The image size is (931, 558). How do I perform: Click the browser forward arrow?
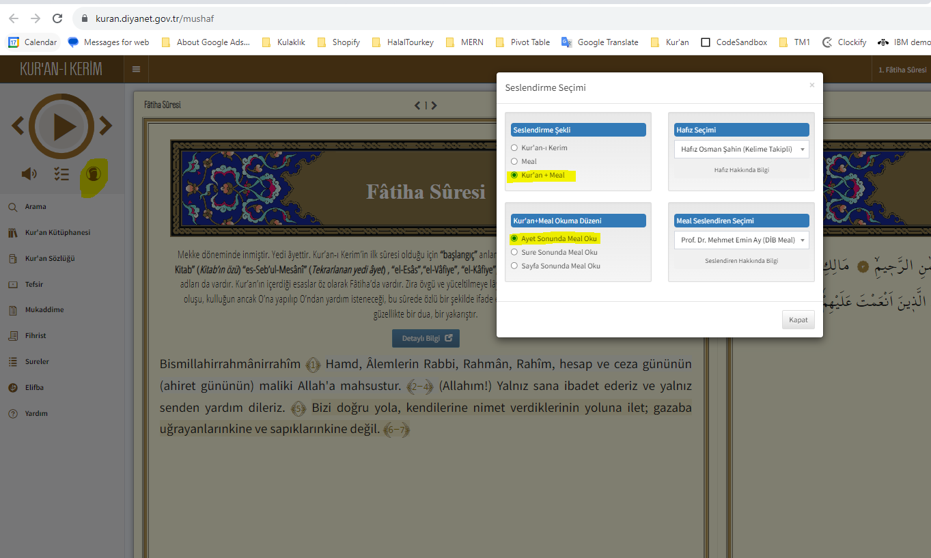[36, 18]
